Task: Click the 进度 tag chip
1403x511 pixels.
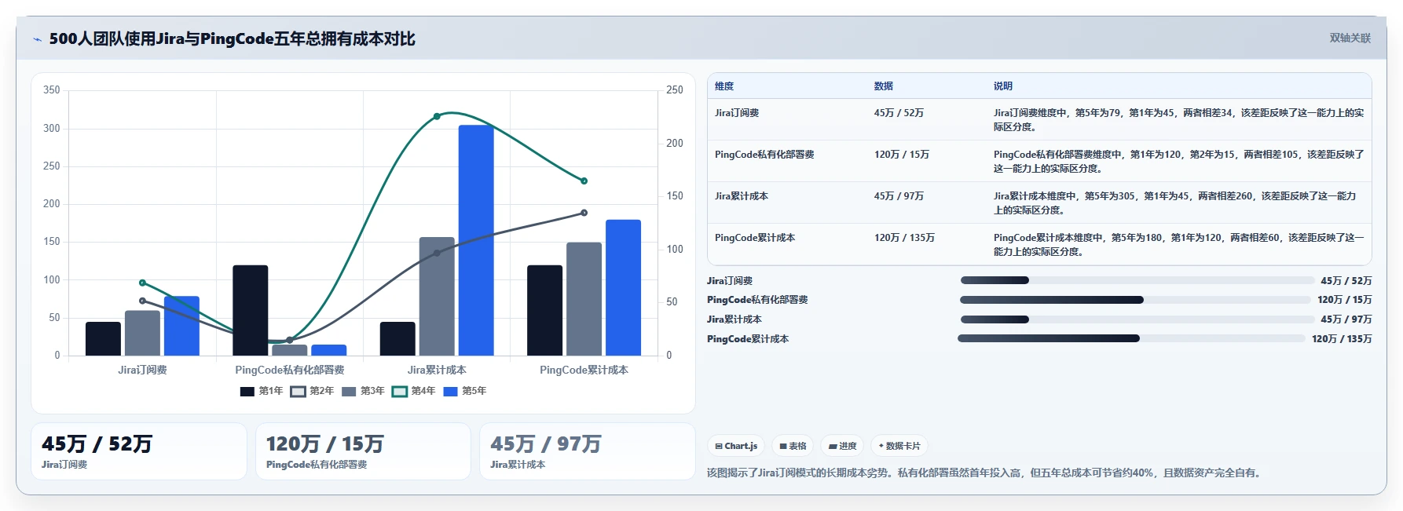Action: [842, 446]
